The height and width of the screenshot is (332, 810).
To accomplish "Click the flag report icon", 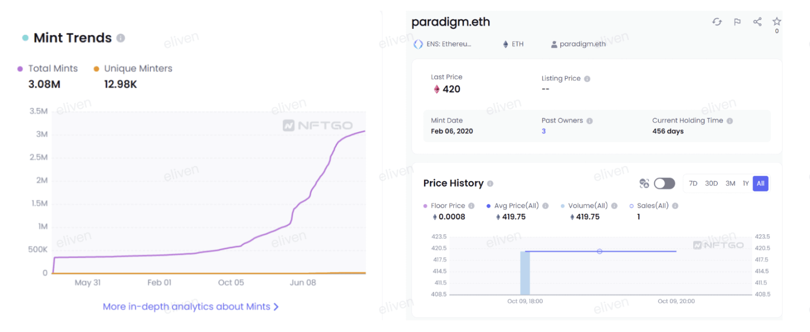I will pos(737,22).
